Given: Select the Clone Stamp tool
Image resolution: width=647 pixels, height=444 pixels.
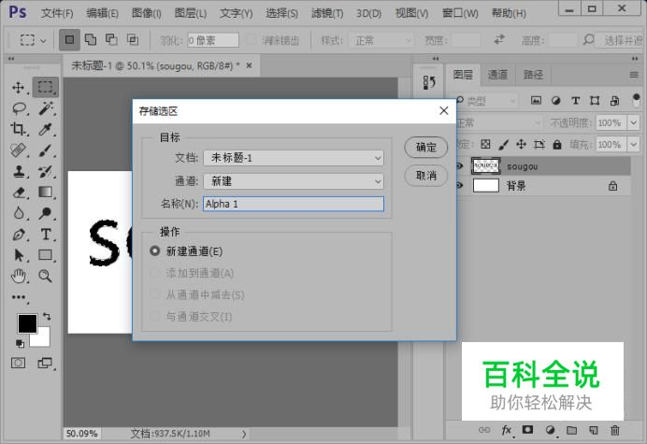Looking at the screenshot, I should click(19, 171).
